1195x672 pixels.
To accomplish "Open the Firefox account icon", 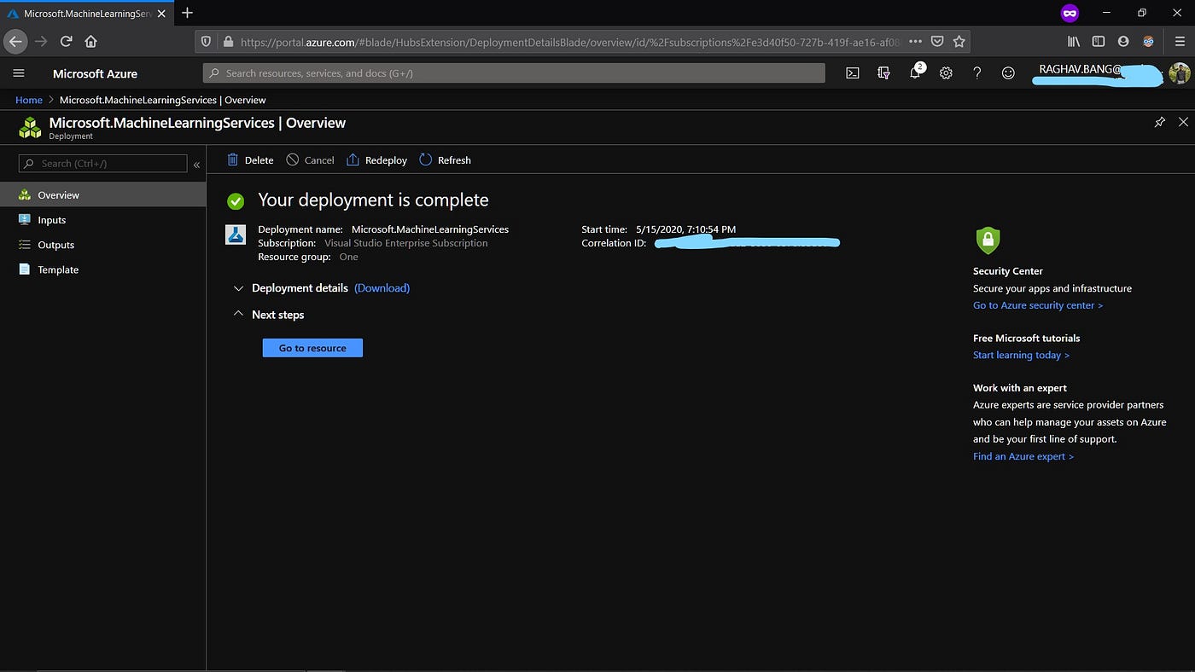I will click(1123, 41).
